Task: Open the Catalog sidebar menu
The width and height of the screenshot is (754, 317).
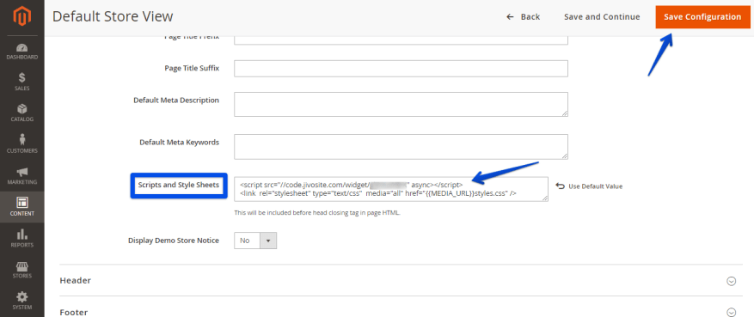Action: point(21,113)
